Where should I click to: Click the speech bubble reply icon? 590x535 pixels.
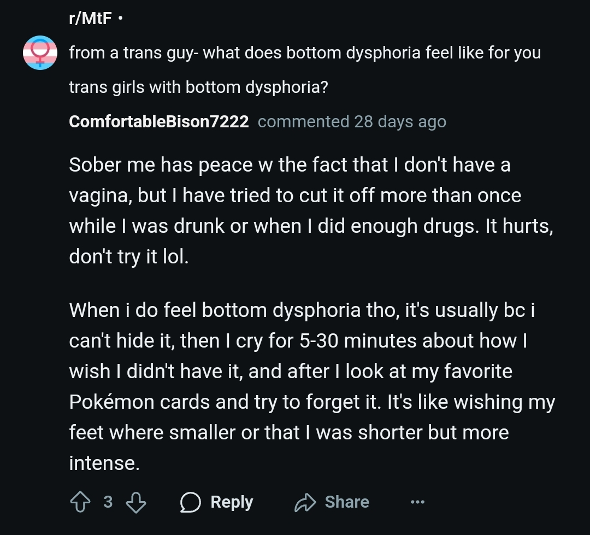tap(191, 502)
